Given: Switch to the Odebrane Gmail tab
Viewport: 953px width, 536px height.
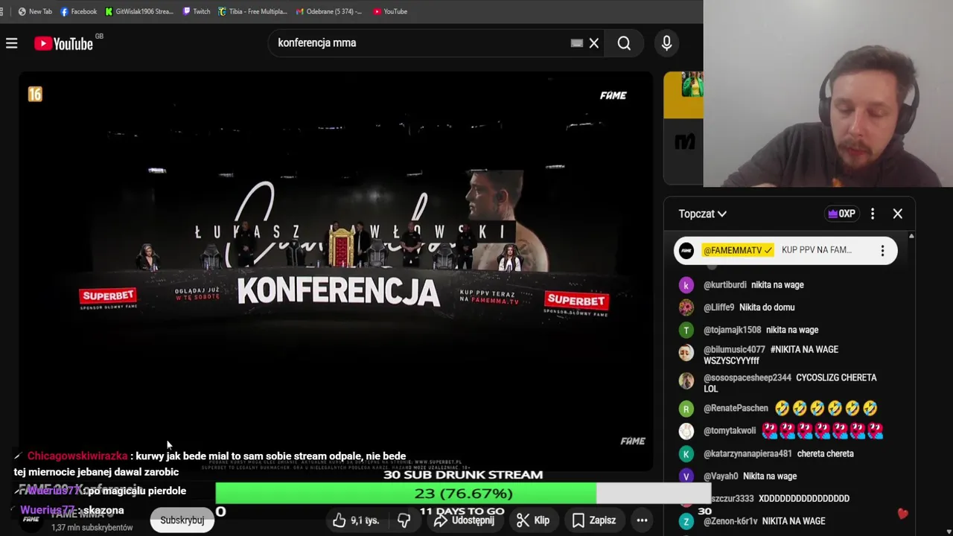Looking at the screenshot, I should (329, 11).
